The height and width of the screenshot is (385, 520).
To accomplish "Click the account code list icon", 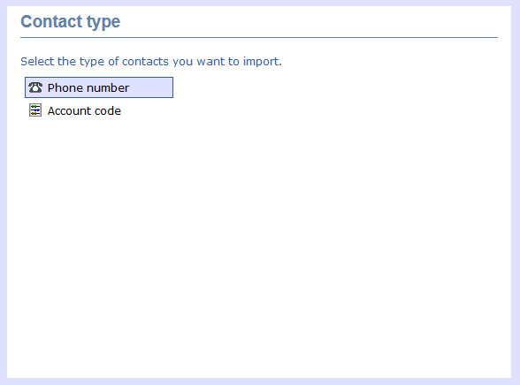I will tap(35, 110).
